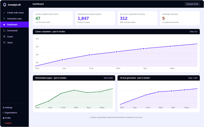The height and width of the screenshot is (127, 204).
Task: Click the Scorecards square icon
Action: pos(4,30)
